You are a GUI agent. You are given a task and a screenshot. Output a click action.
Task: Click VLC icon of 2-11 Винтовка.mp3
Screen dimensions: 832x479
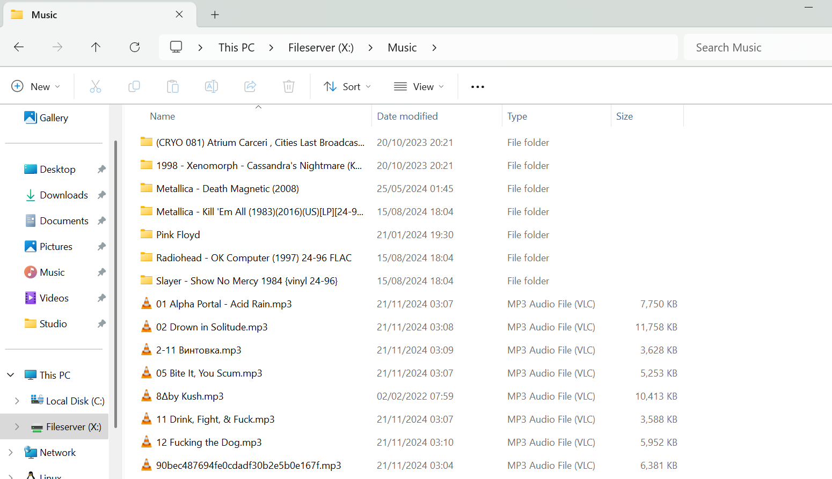146,350
